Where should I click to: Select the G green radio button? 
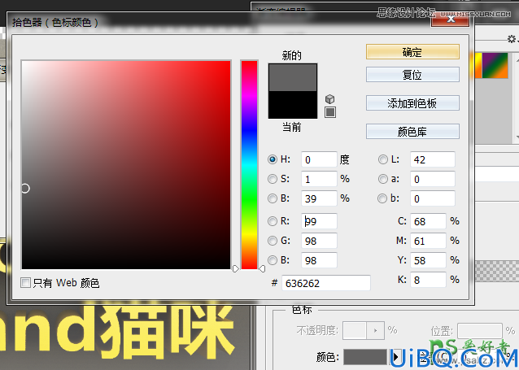tap(273, 241)
